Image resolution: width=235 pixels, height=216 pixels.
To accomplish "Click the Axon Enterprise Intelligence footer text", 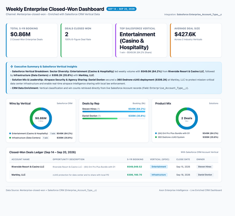I will click(x=190, y=190).
